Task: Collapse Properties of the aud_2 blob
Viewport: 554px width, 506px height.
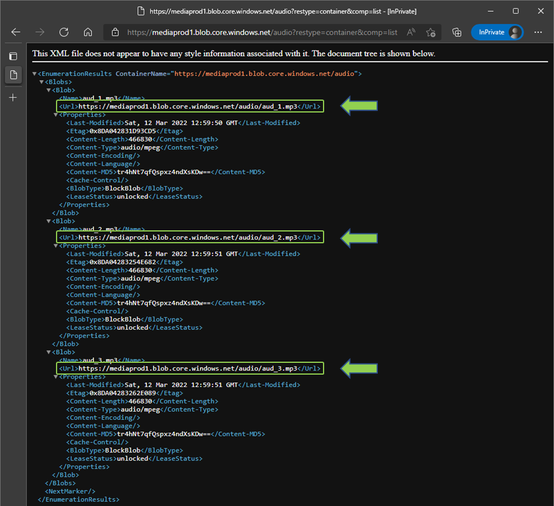Action: pyautogui.click(x=55, y=246)
